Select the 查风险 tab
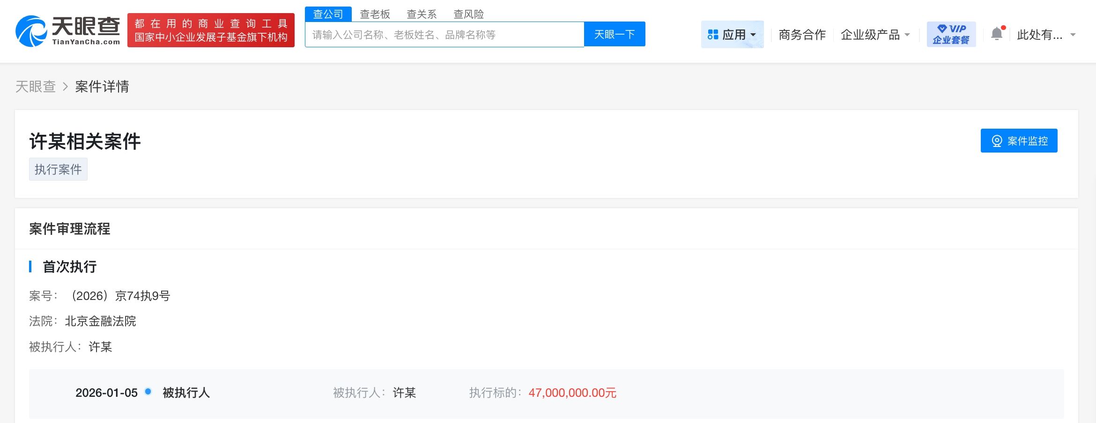 pos(468,14)
